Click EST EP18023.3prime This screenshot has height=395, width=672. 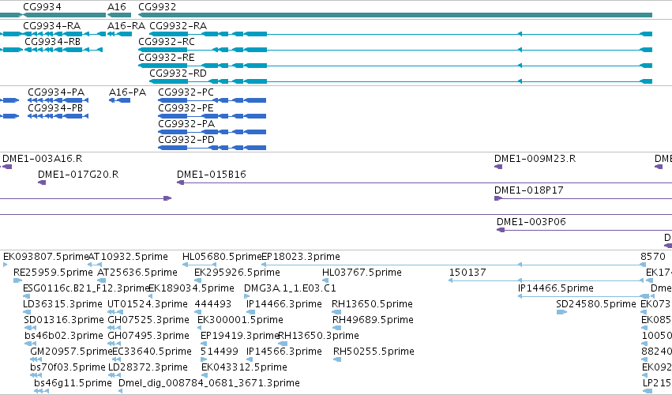(301, 257)
